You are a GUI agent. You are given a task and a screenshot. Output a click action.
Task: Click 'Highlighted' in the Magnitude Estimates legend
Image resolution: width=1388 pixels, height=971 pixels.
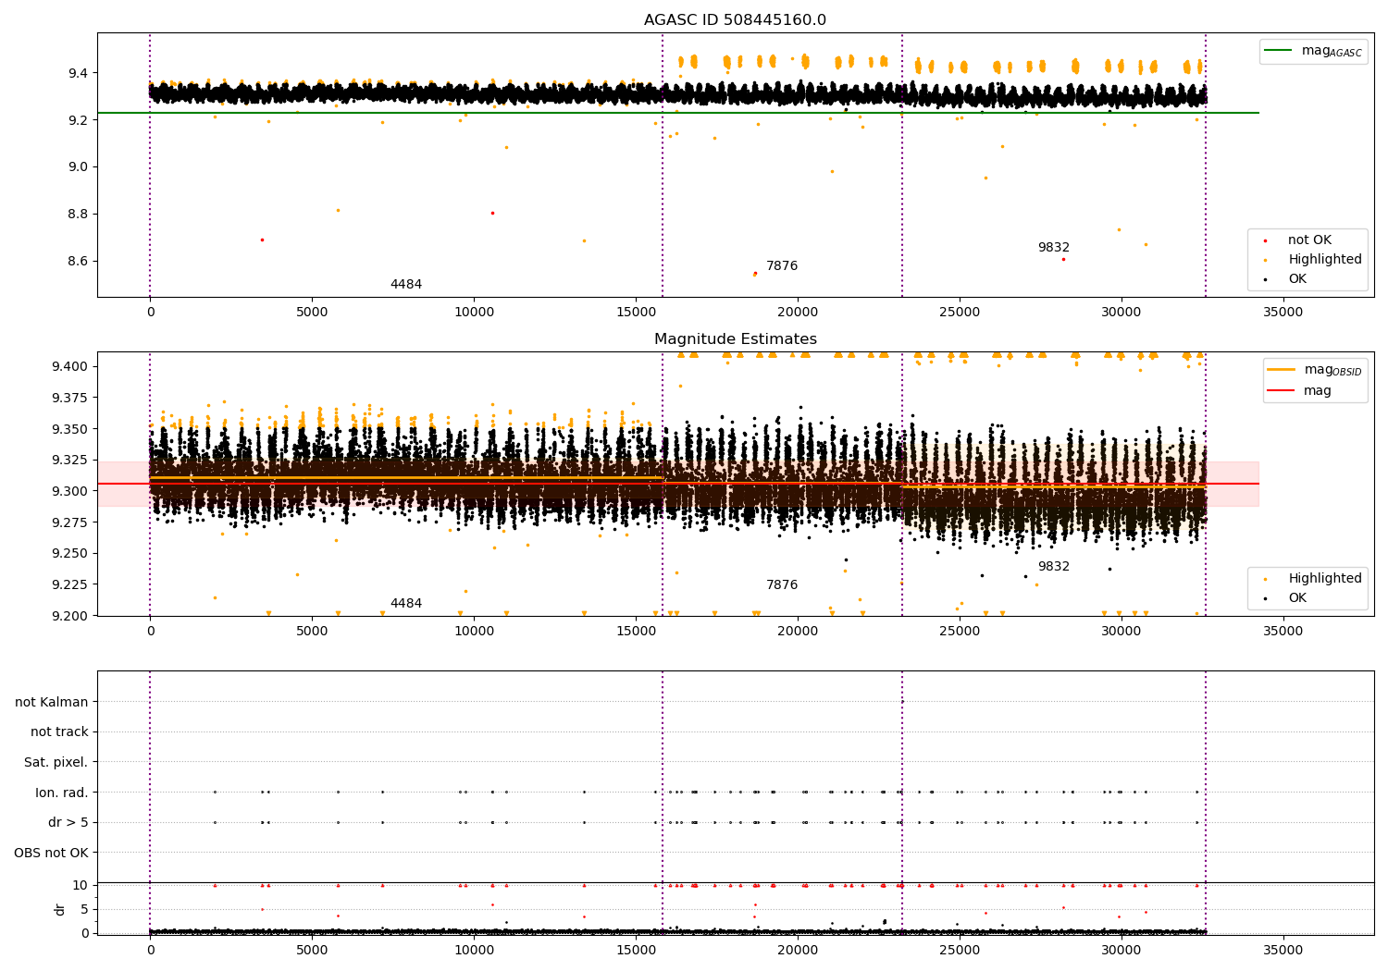(x=1325, y=579)
